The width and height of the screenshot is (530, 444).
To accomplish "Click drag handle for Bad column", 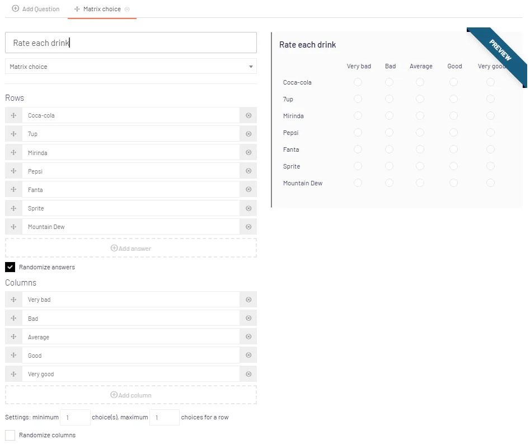I will click(13, 318).
